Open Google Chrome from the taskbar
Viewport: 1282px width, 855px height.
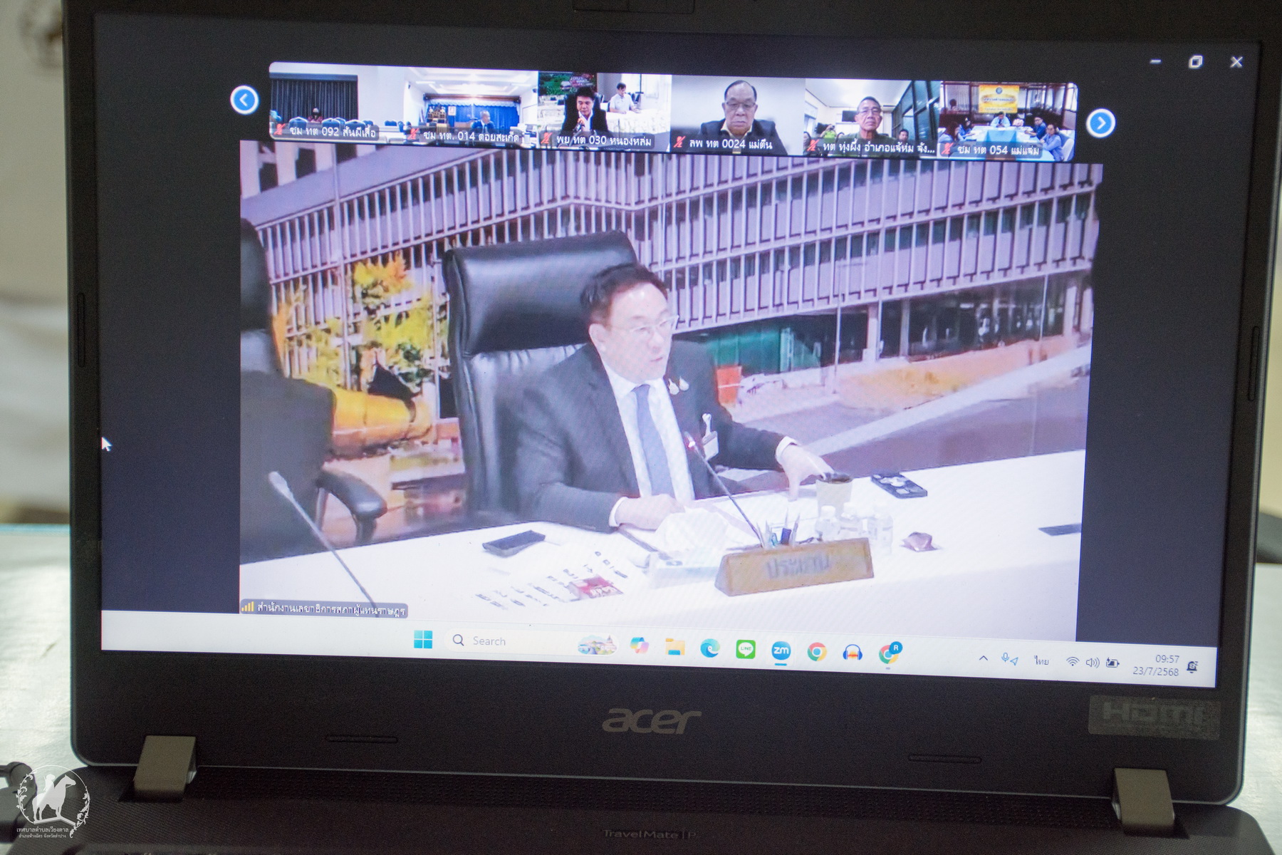(817, 652)
